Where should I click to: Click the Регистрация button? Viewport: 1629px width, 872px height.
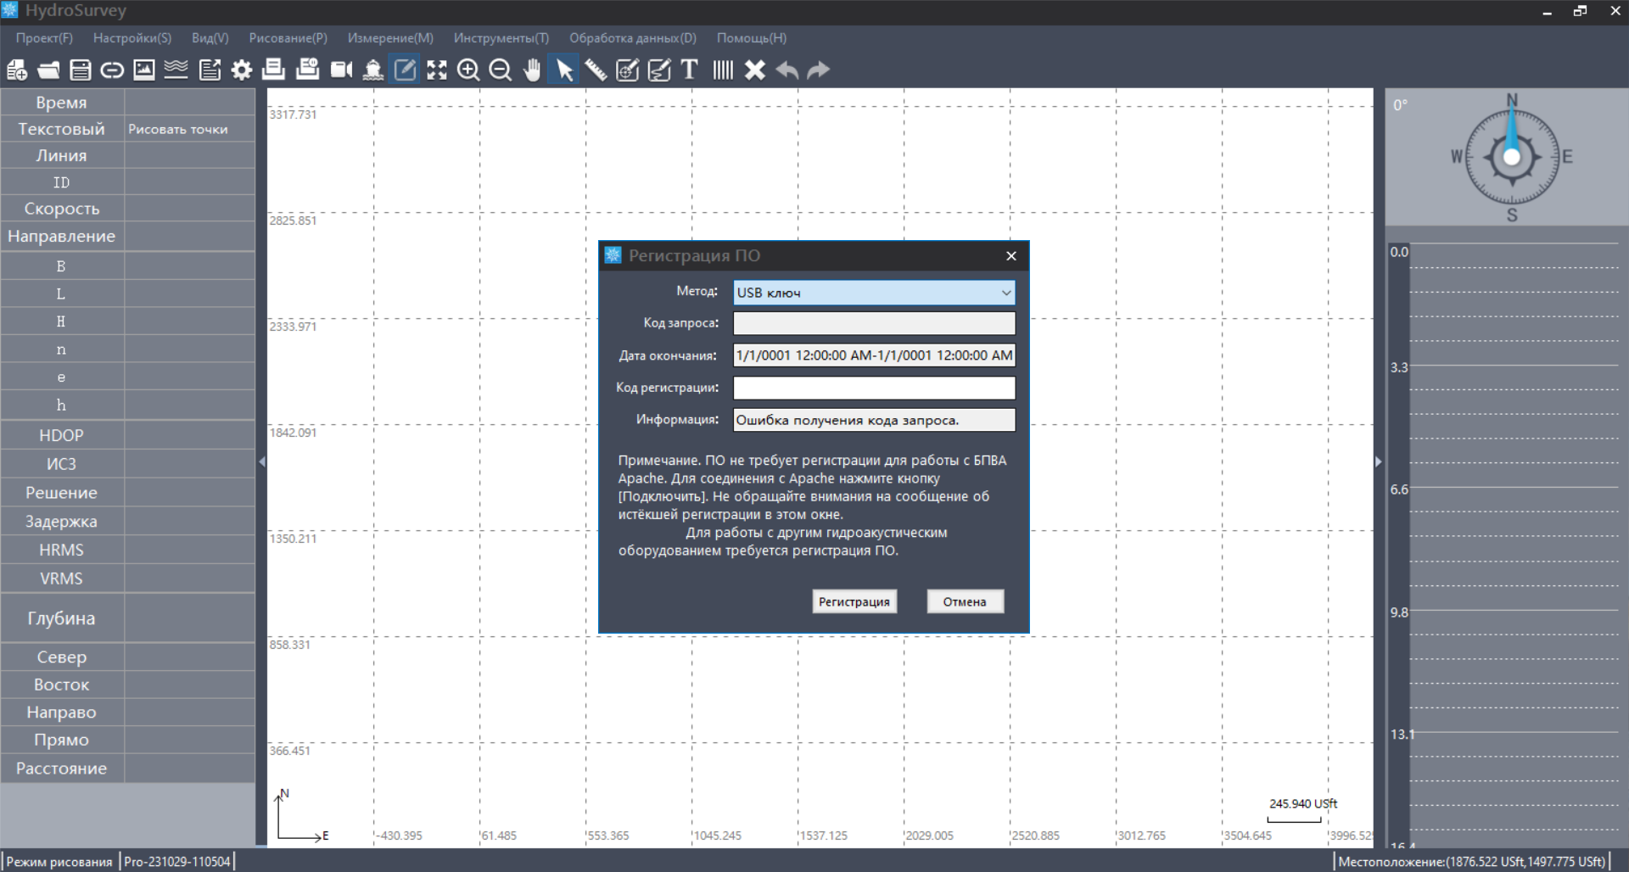[854, 601]
